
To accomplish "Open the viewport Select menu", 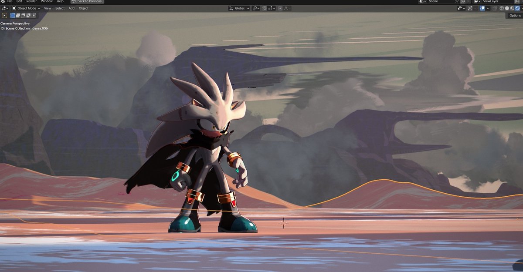I will (60, 8).
